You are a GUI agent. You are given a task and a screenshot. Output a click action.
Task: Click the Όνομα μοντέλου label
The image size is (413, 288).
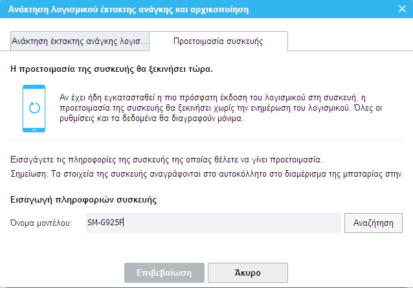click(41, 223)
